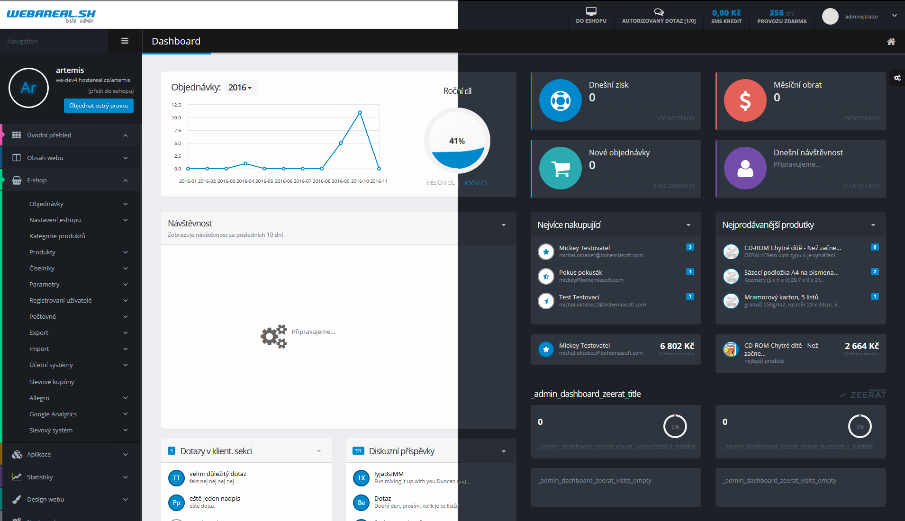Click the Dnešní návštěvnost user icon
This screenshot has width=905, height=521.
[x=745, y=169]
